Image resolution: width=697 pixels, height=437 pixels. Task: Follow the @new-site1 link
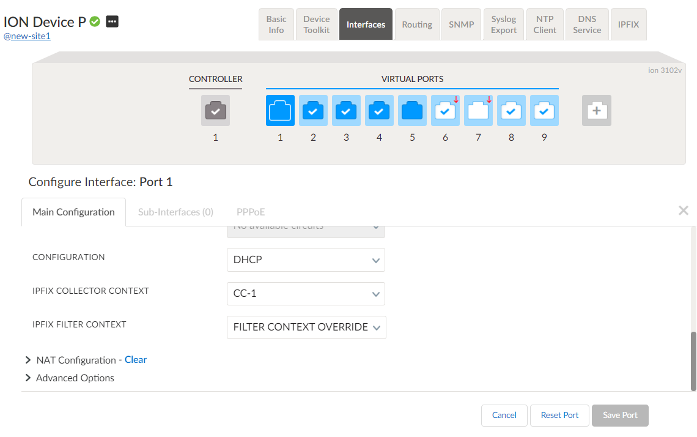(26, 35)
